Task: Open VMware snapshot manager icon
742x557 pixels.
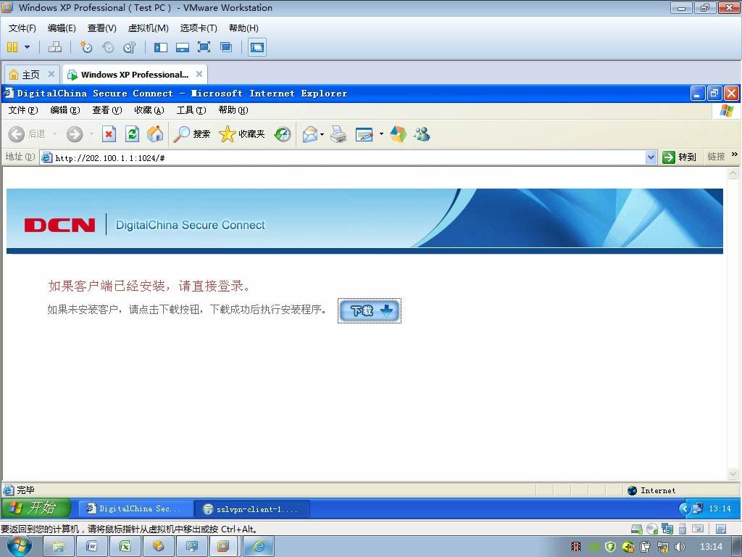Action: tap(129, 47)
